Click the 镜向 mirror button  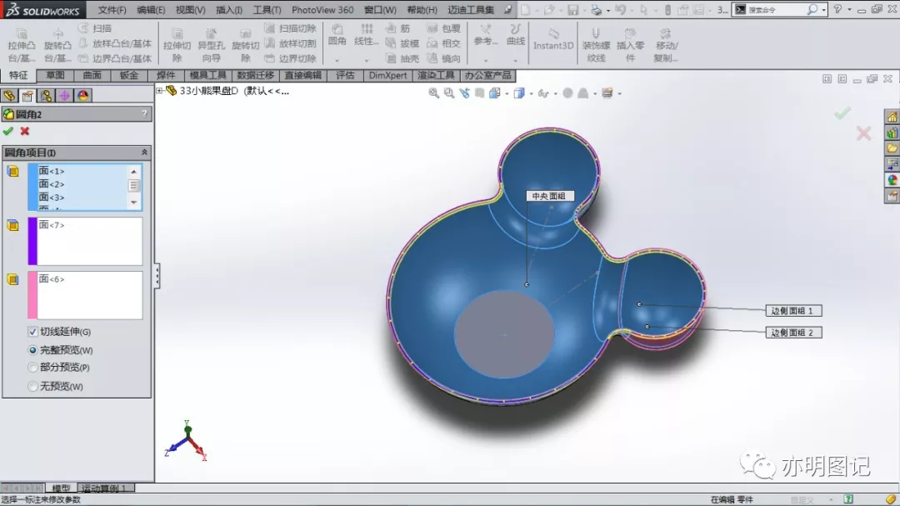click(444, 58)
